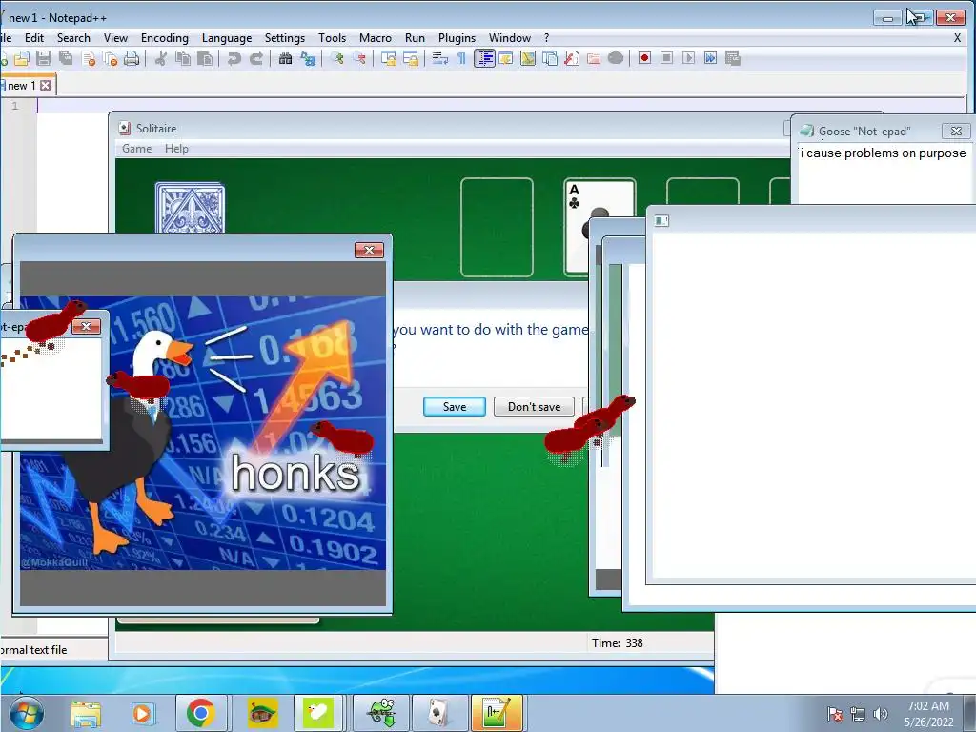Click the Start Recording macro red dot
The width and height of the screenshot is (976, 732).
tap(644, 58)
